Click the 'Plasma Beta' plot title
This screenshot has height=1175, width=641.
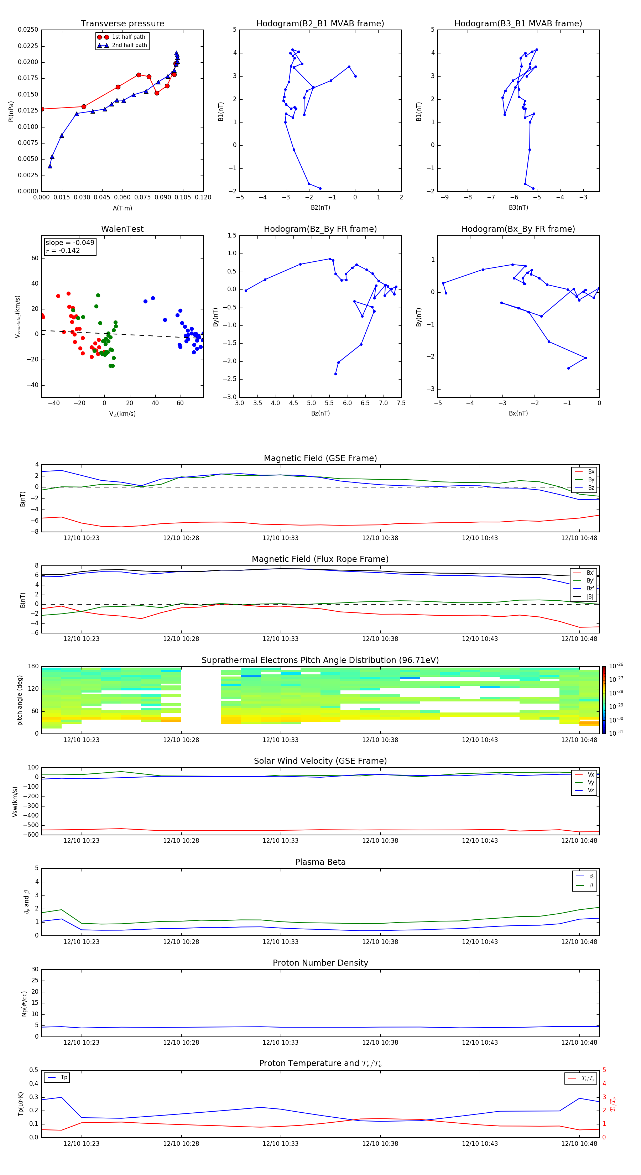[x=320, y=862]
